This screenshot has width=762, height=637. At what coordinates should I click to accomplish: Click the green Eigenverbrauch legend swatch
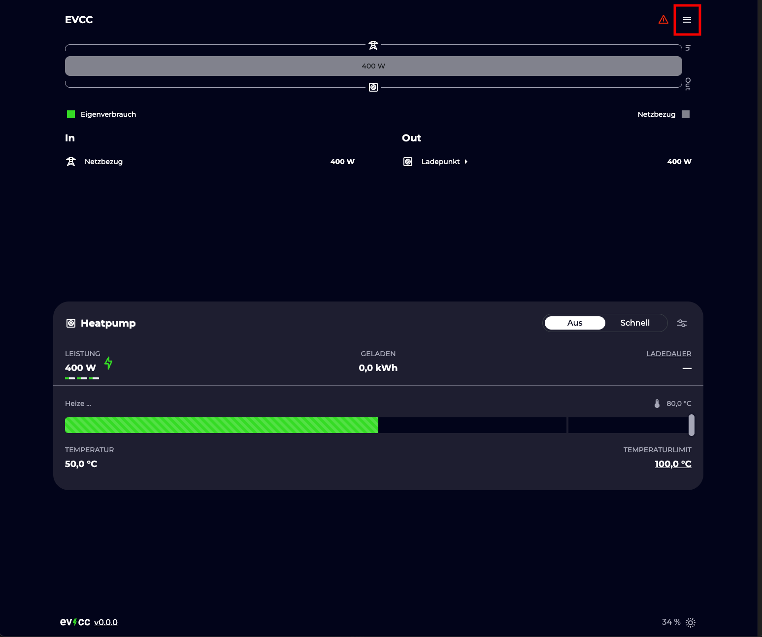tap(71, 114)
